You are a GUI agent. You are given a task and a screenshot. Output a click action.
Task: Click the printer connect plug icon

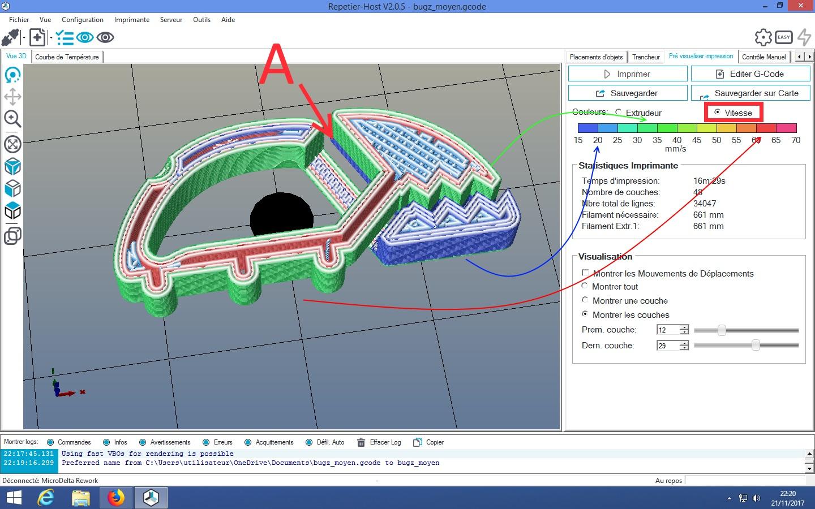click(x=11, y=38)
